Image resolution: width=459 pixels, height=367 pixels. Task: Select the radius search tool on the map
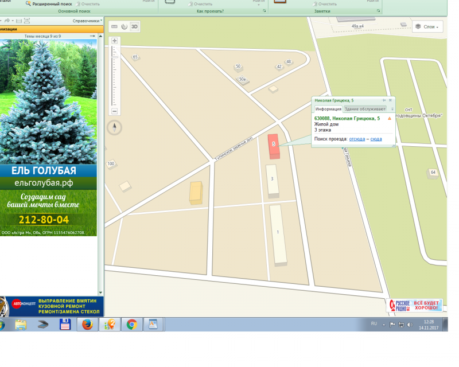coord(125,26)
